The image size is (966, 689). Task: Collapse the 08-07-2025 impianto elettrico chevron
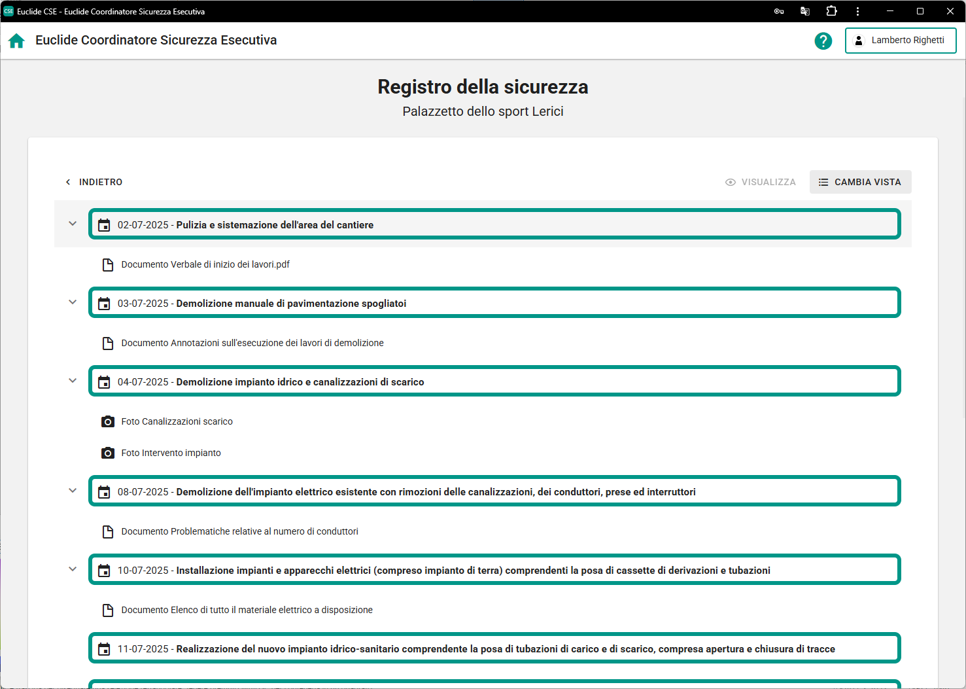73,491
